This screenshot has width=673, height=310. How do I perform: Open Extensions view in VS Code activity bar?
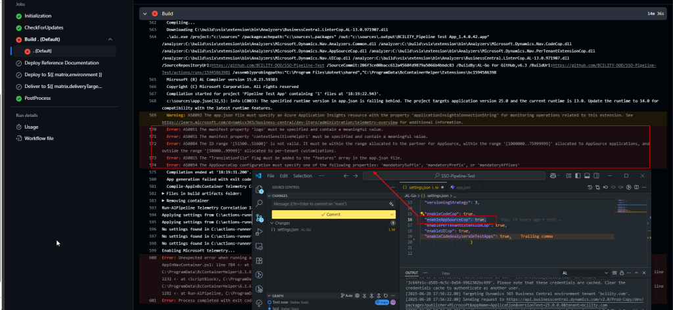tap(259, 260)
